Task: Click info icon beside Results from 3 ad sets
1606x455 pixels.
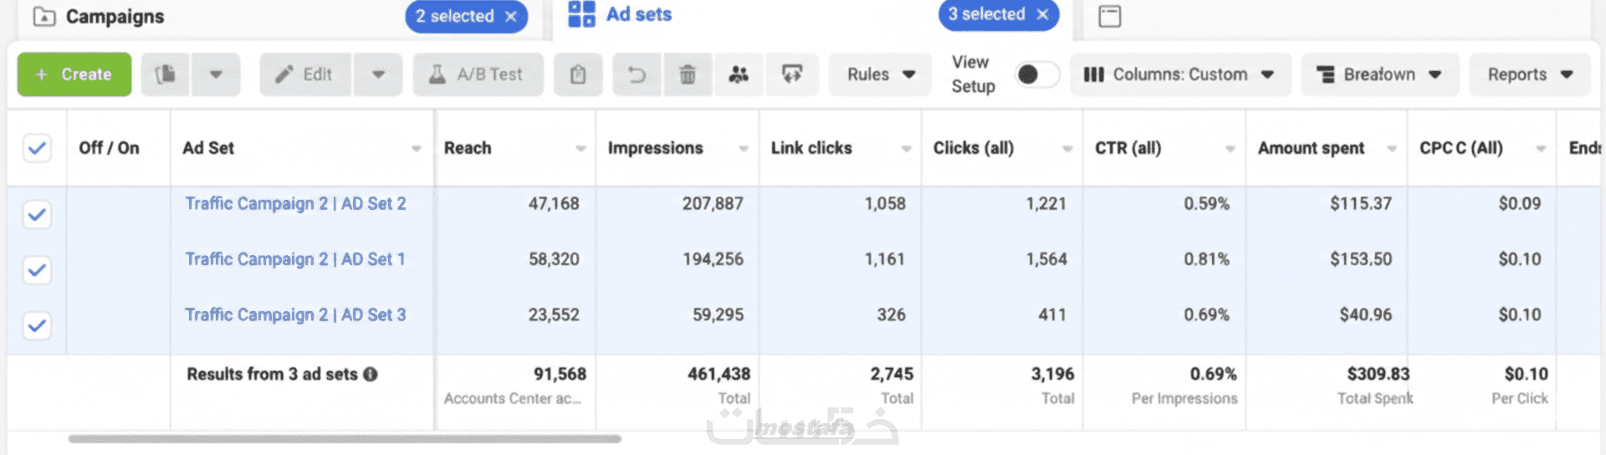Action: point(371,374)
